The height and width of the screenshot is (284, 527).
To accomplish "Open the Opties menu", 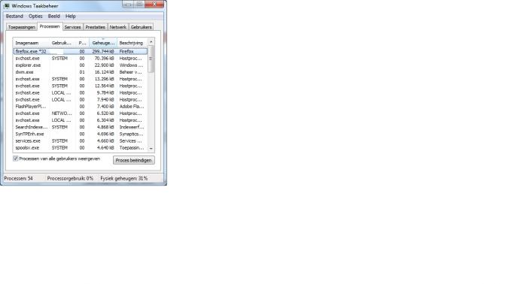I will point(35,16).
